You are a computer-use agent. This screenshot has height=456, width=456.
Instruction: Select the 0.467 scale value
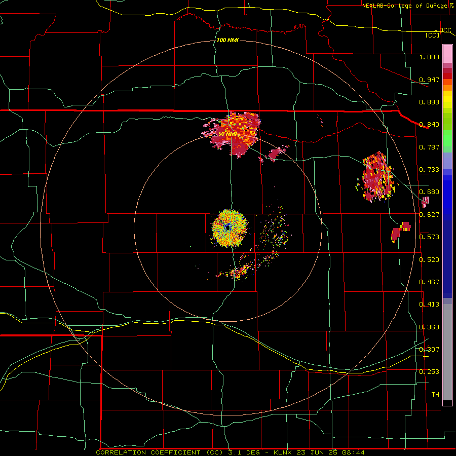[429, 282]
